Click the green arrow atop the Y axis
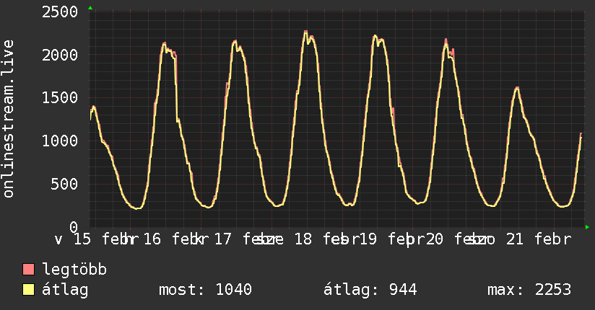The height and width of the screenshot is (310, 595). coord(90,8)
